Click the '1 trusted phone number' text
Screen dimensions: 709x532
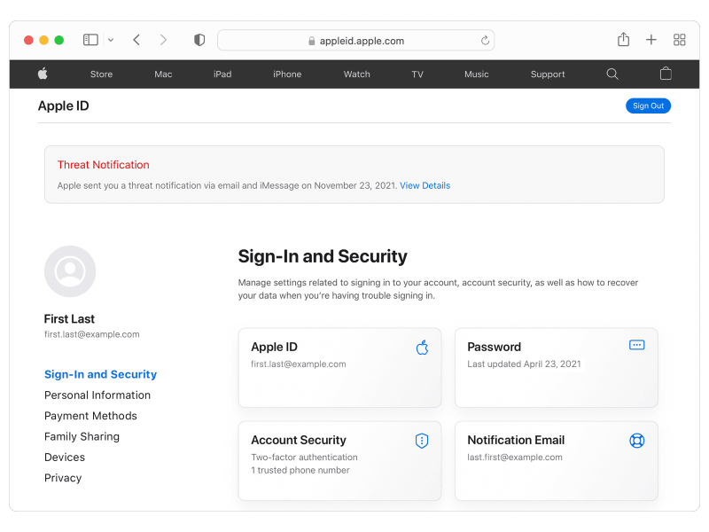tap(300, 471)
